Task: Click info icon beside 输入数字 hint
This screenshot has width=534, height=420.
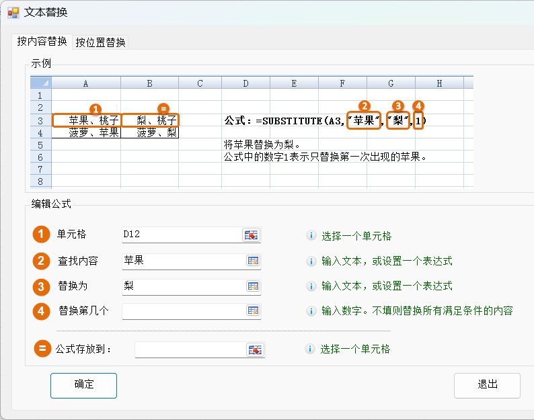Action: coord(311,311)
